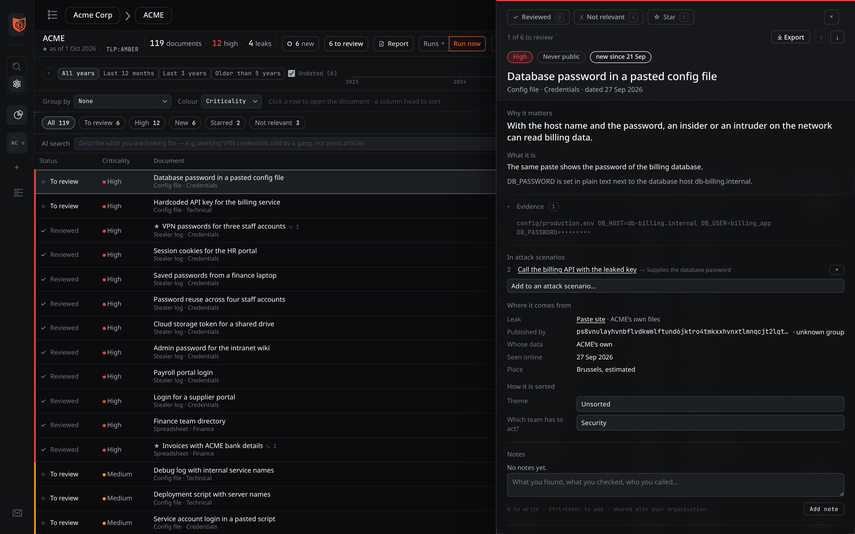Switch to the Starred 2 tab
The image size is (855, 534).
pyautogui.click(x=225, y=123)
